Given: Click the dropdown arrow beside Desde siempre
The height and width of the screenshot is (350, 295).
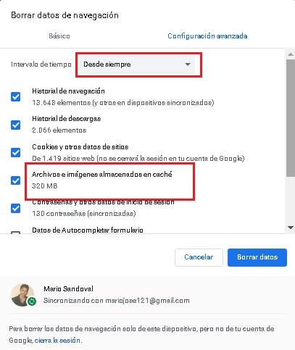Looking at the screenshot, I should tap(188, 64).
